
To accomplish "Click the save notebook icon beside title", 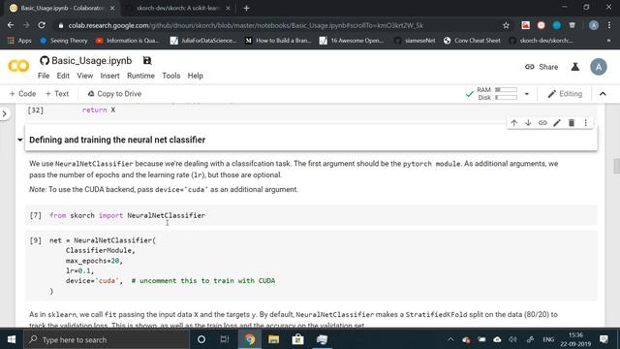I will point(147,60).
